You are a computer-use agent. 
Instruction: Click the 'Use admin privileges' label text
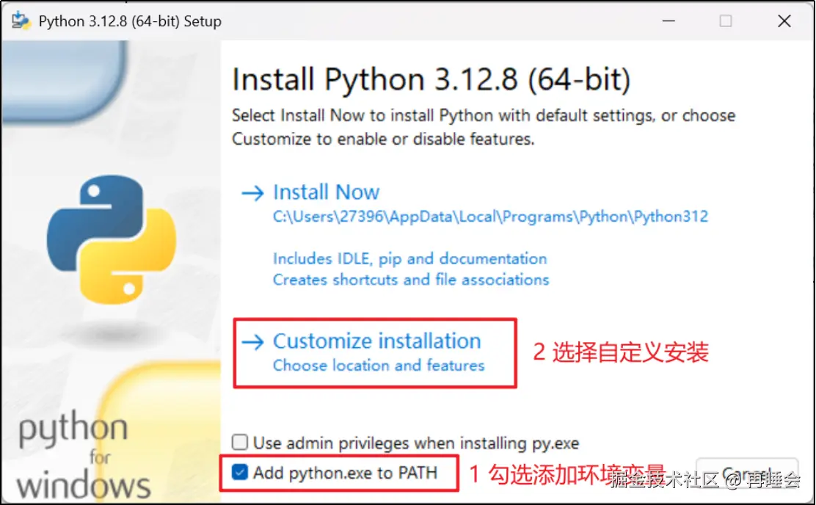point(416,443)
